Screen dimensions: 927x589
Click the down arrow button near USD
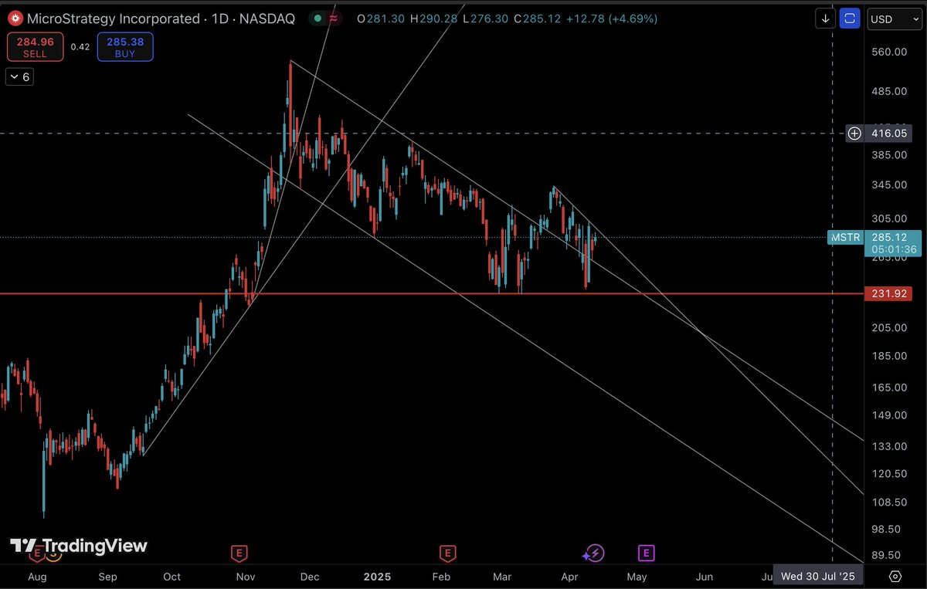(826, 19)
